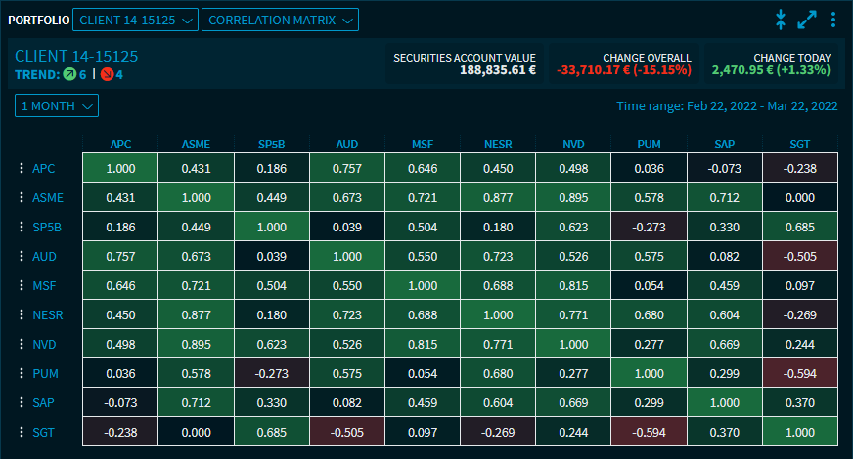Open the row menu dots beside ASME
Image resolution: width=853 pixels, height=459 pixels.
point(21,198)
